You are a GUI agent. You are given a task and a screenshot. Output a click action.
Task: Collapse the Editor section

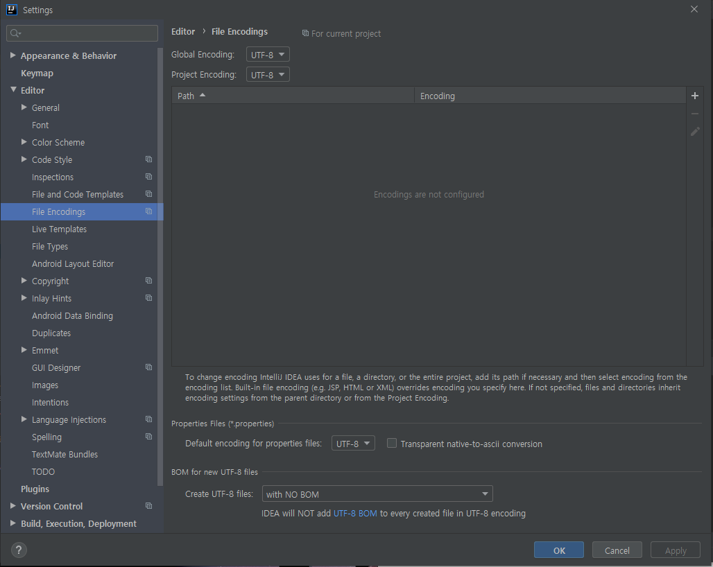(13, 89)
